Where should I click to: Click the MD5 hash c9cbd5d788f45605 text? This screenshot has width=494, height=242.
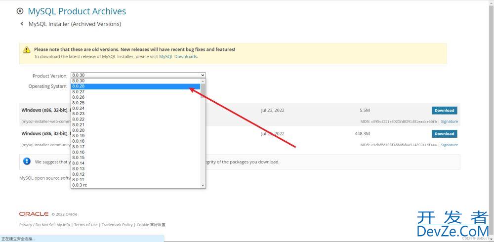point(404,145)
